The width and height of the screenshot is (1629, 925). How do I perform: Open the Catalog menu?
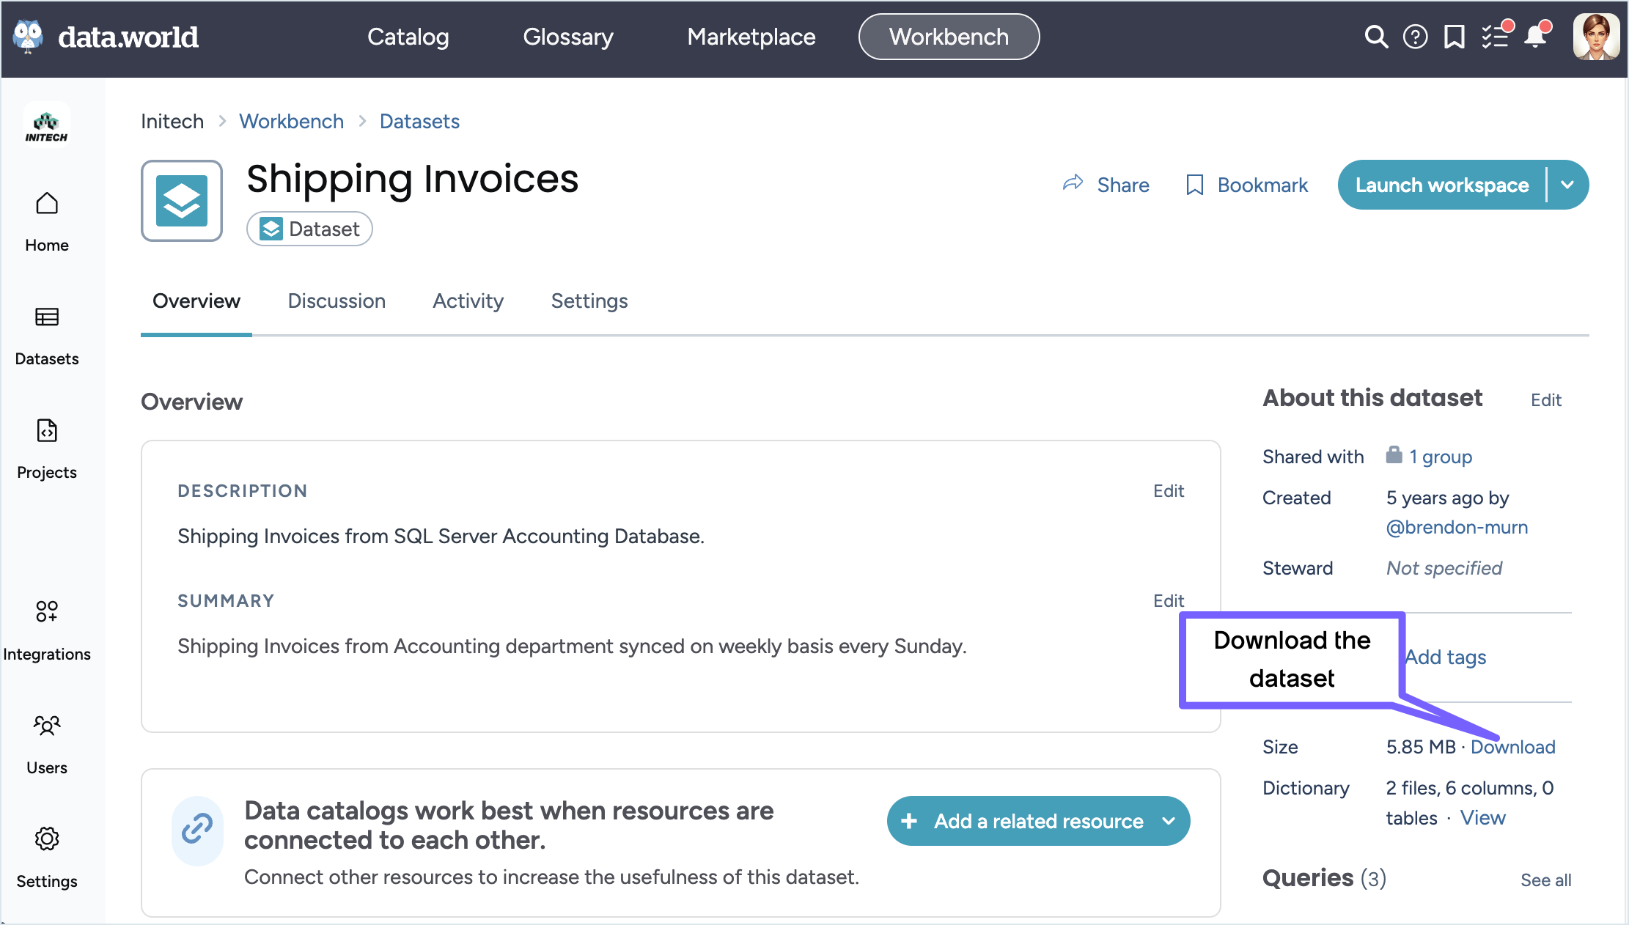[x=408, y=37]
